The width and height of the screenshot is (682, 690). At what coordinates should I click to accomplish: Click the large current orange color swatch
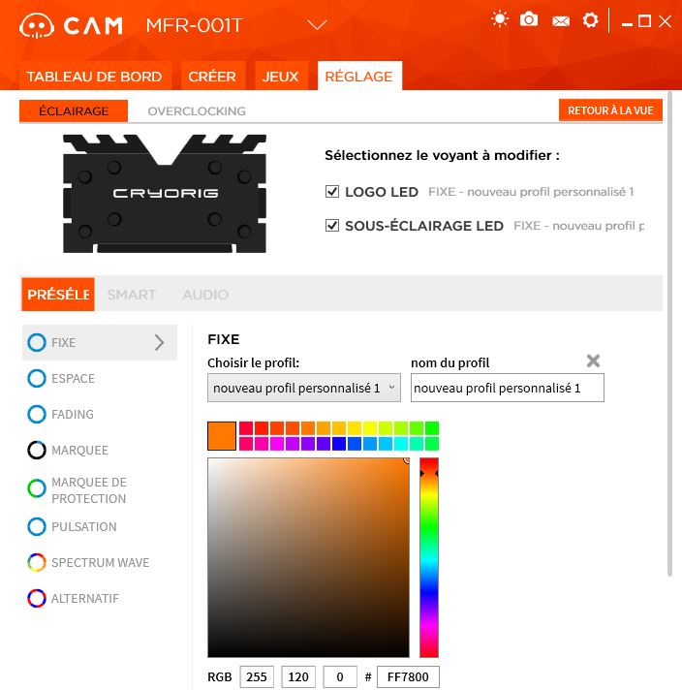click(x=222, y=436)
